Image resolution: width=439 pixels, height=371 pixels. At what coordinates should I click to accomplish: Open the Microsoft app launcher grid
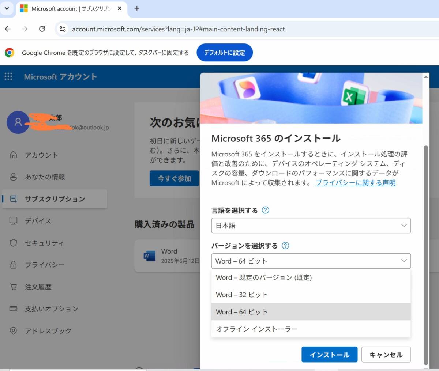pyautogui.click(x=8, y=76)
